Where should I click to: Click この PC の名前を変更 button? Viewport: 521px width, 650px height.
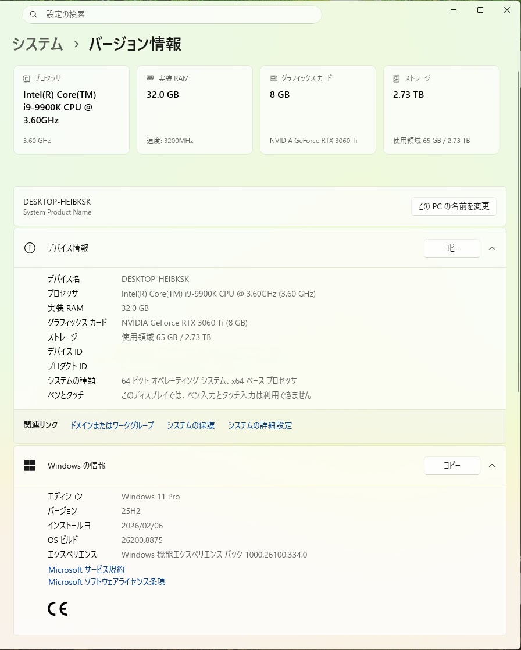(x=454, y=206)
